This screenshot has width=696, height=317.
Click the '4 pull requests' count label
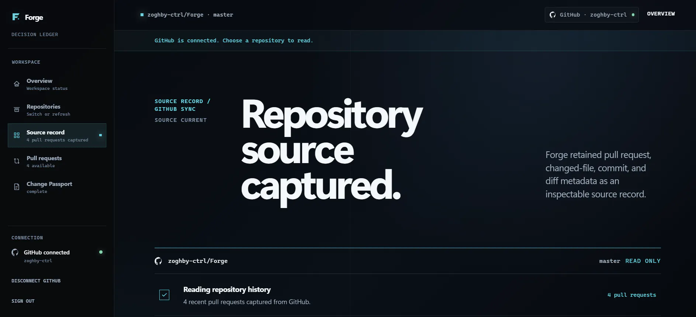click(632, 295)
